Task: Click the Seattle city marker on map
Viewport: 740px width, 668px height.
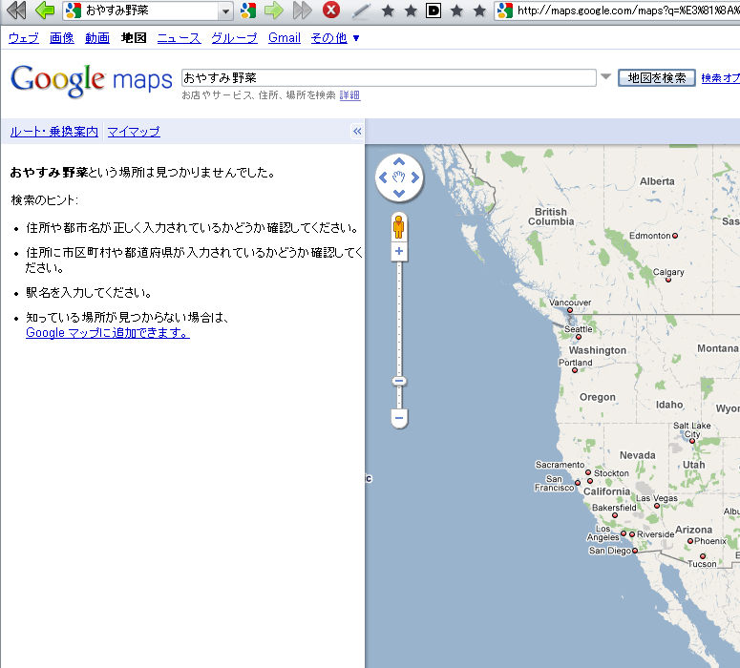Action: coord(579,337)
